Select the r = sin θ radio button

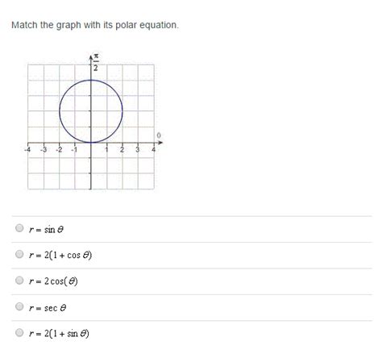coord(19,228)
